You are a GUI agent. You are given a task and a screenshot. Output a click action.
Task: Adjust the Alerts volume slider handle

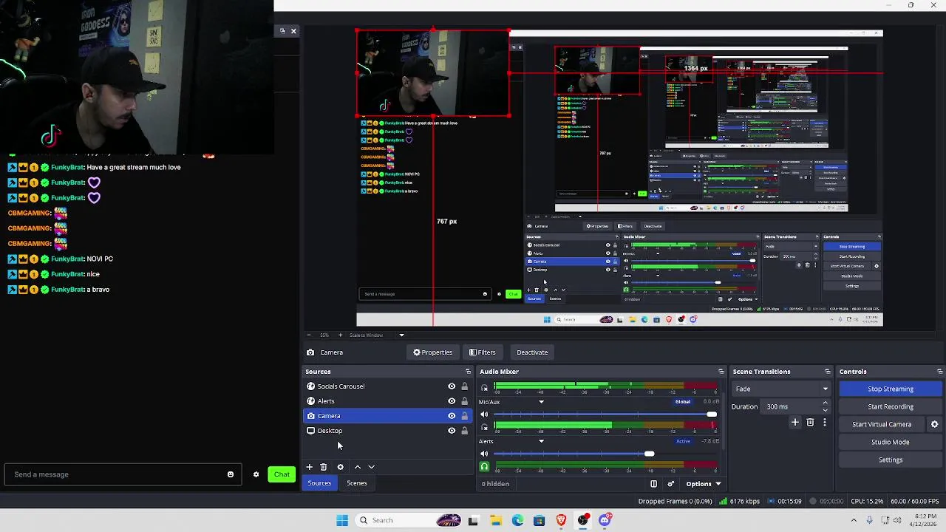tap(649, 454)
